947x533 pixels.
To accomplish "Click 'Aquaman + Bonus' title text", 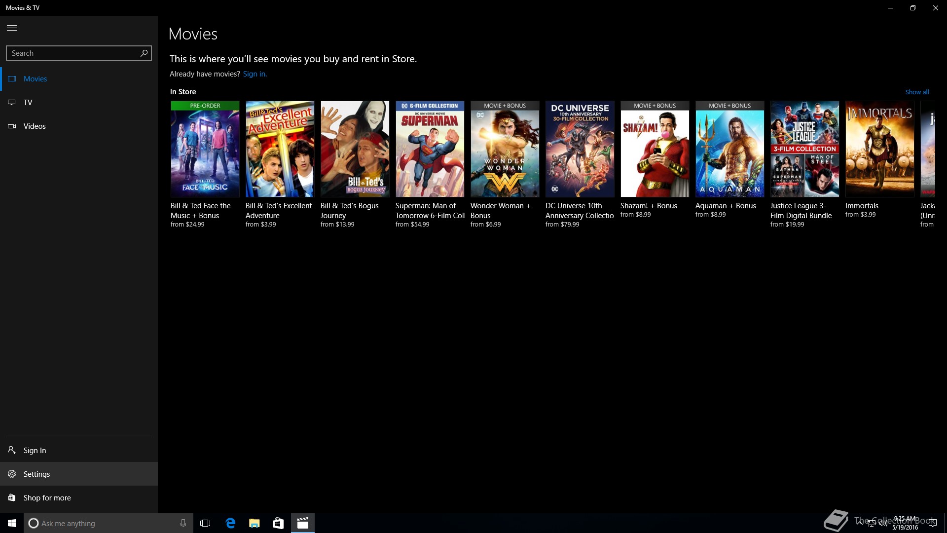I will [x=726, y=206].
